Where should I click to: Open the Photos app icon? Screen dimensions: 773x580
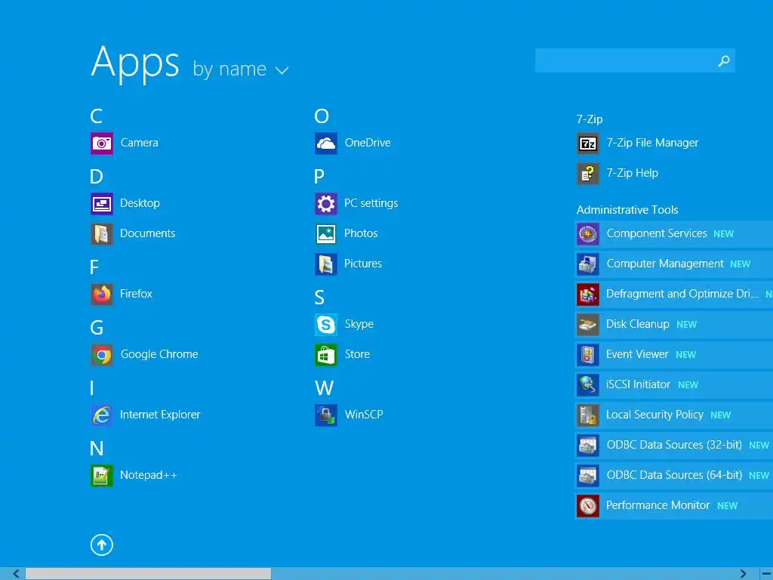(326, 234)
